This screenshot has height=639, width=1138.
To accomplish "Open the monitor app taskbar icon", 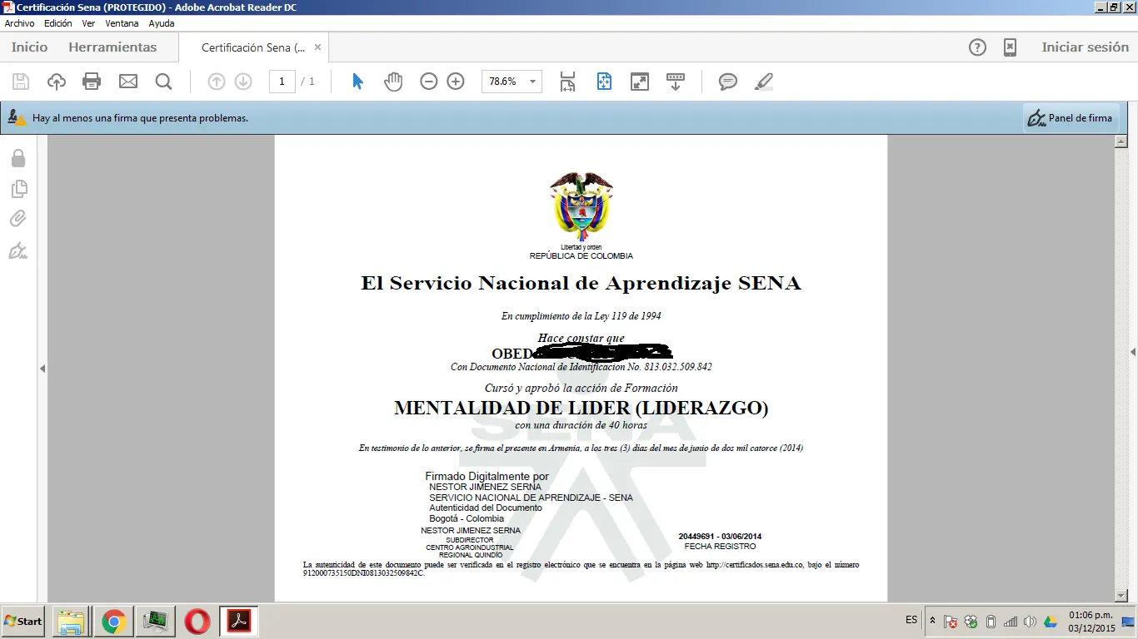I will point(156,622).
